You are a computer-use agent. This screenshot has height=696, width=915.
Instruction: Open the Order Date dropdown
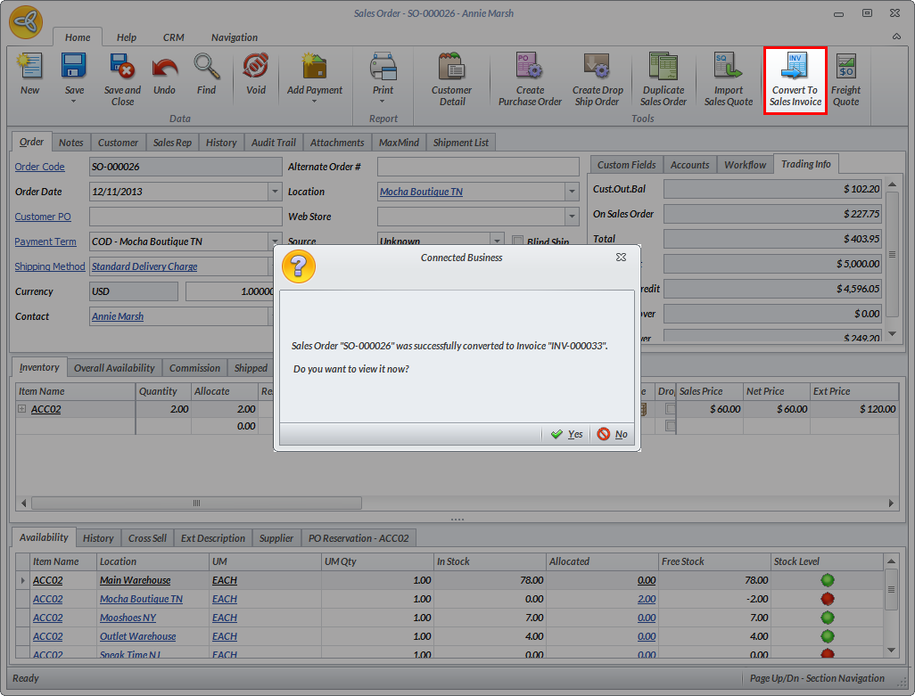point(275,192)
